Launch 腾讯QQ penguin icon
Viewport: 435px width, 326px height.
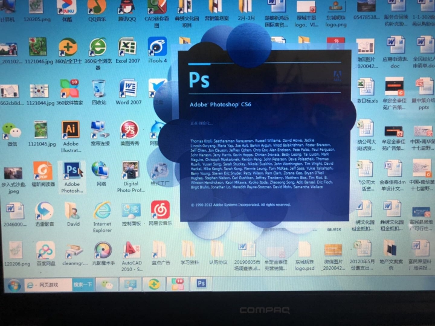point(127,10)
